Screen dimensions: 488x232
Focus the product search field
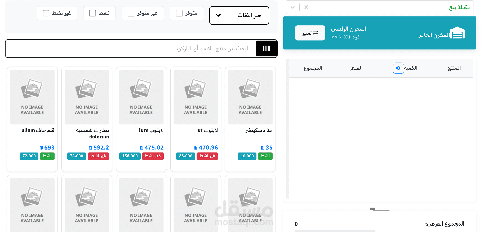131,49
